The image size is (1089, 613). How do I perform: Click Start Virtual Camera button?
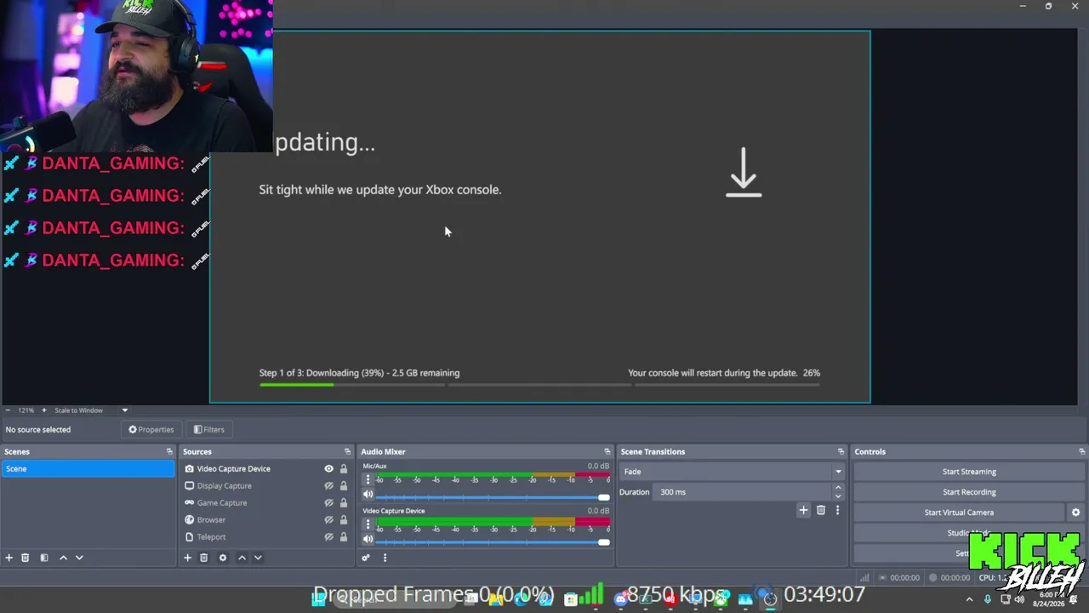click(959, 513)
